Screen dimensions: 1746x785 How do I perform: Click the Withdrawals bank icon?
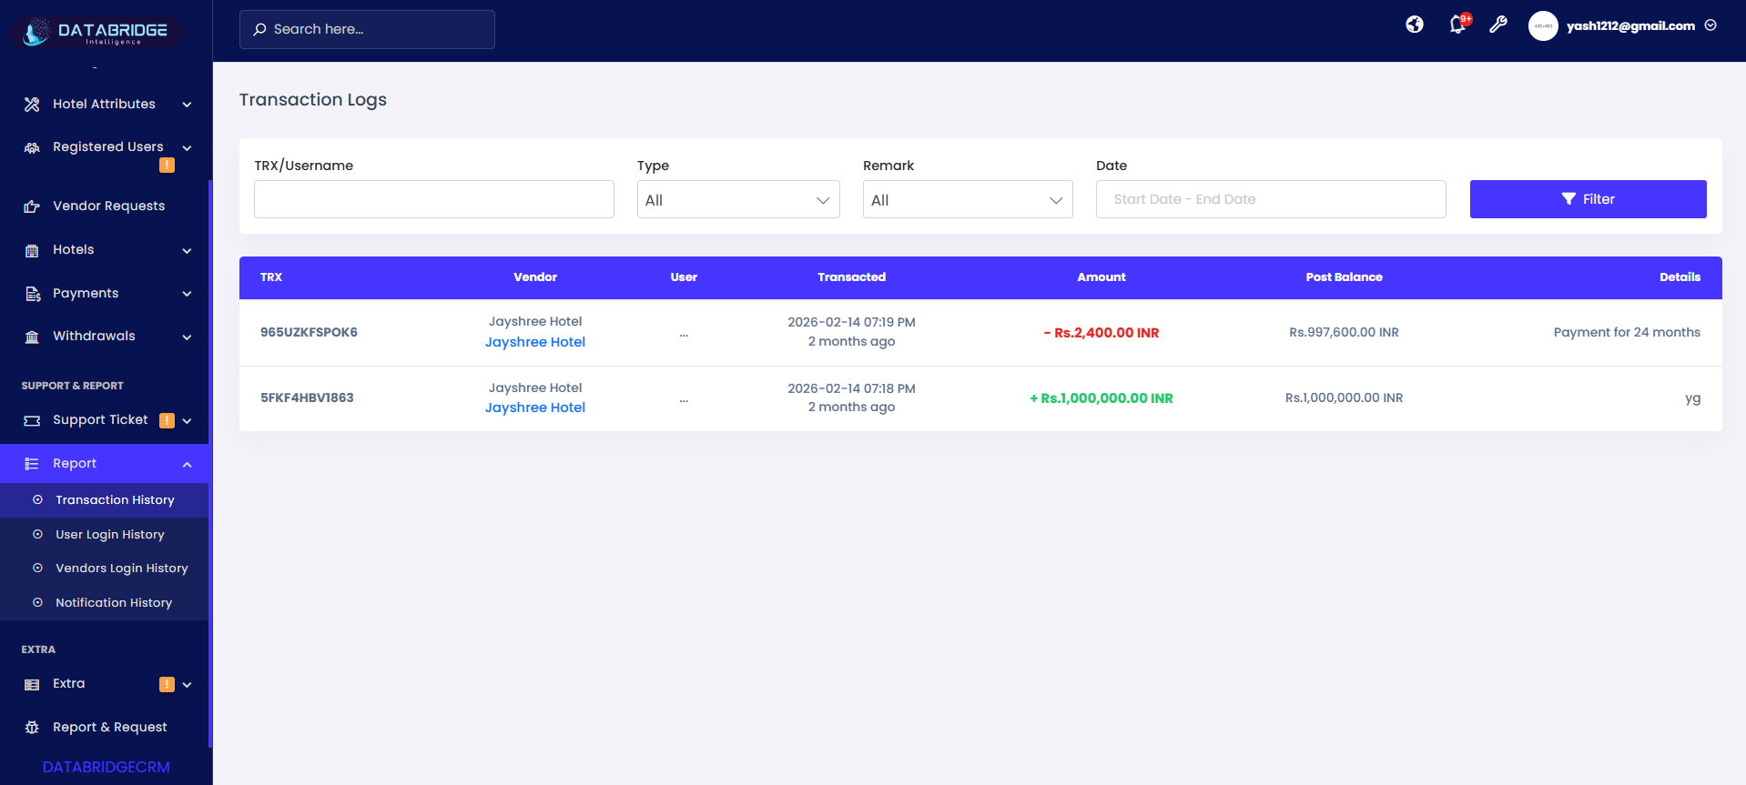32,337
